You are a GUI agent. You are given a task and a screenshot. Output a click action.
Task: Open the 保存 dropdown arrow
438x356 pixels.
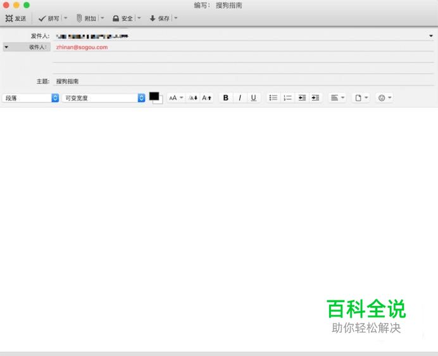tap(176, 18)
